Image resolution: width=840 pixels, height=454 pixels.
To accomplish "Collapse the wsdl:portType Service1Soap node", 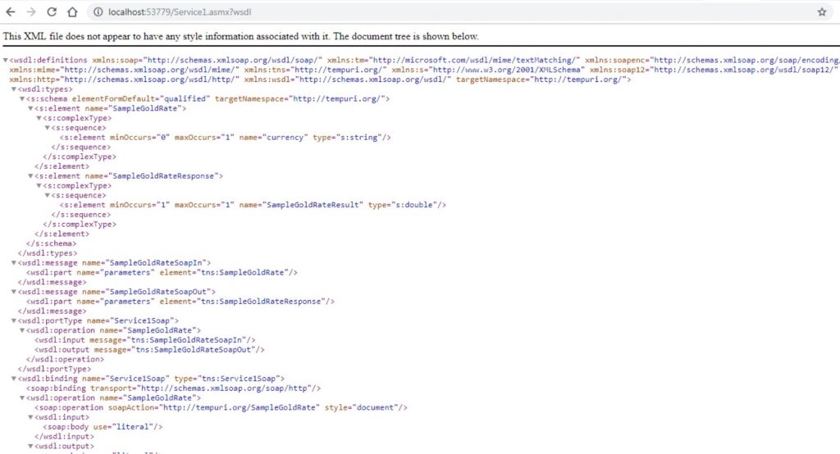I will [14, 320].
